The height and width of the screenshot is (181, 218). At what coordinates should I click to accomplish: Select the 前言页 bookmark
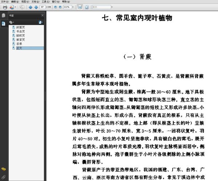pos(21,40)
